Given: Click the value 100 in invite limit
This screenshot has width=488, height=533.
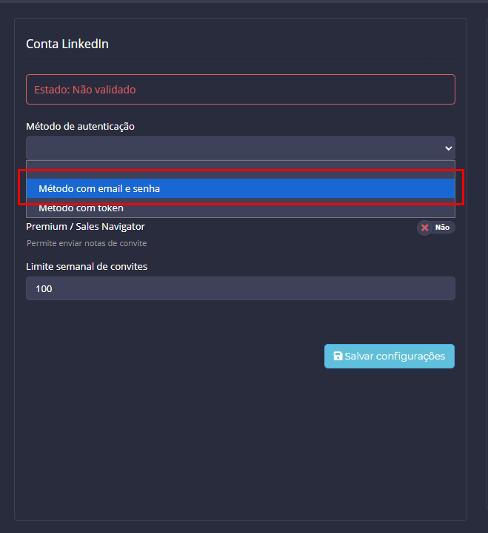Looking at the screenshot, I should (x=44, y=289).
